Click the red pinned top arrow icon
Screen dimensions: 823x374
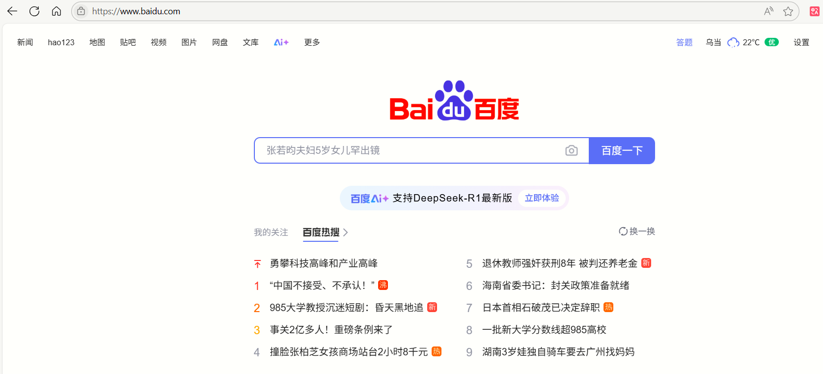[257, 264]
